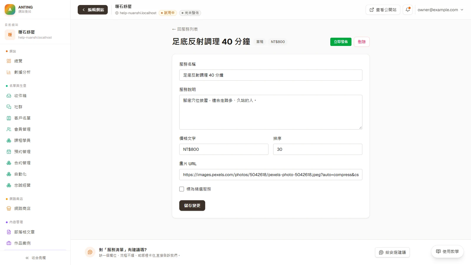Focus the 價格文字 input field

click(224, 149)
